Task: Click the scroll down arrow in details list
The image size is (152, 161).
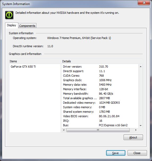Action: click(141, 125)
